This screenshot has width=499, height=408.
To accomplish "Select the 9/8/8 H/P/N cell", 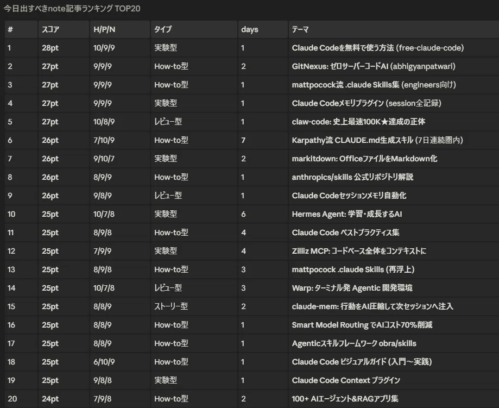I will (x=119, y=381).
